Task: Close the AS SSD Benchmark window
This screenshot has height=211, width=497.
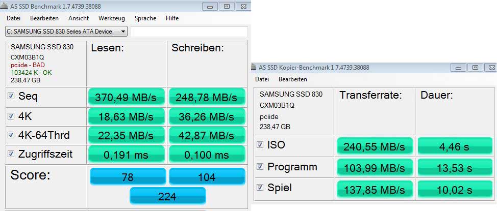Action: point(242,6)
